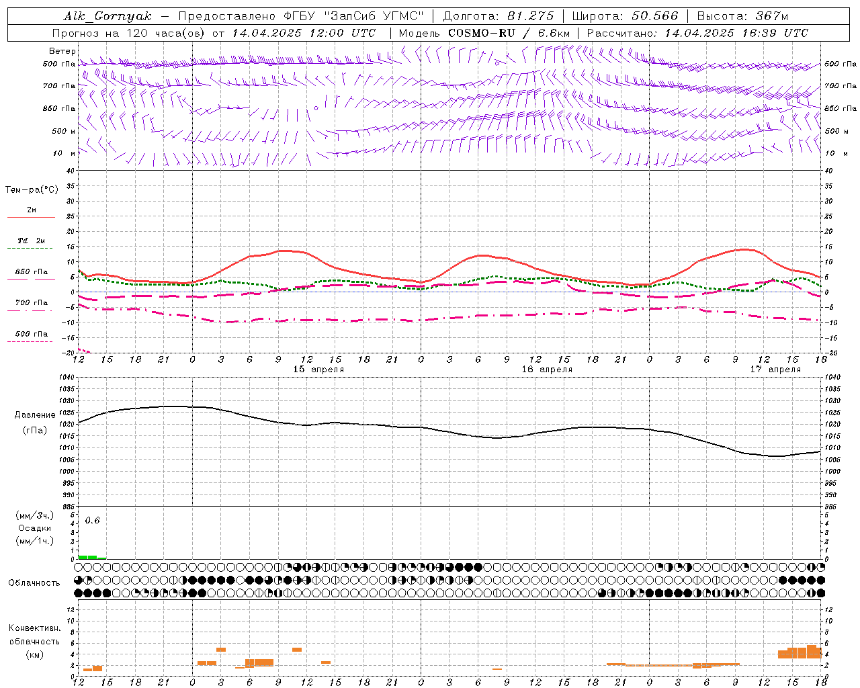The height and width of the screenshot is (688, 860).
Task: Click the Облачность cloud-circles row label
Action: pyautogui.click(x=34, y=583)
